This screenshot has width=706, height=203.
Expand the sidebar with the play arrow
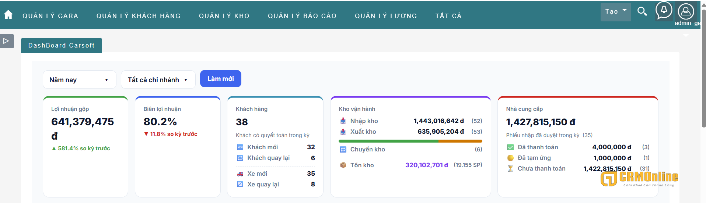tap(7, 41)
